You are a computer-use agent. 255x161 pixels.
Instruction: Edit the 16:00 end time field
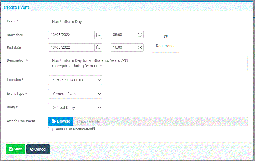pyautogui.click(x=123, y=47)
